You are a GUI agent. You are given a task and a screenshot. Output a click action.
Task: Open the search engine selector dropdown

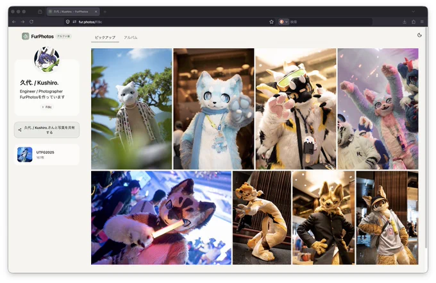tap(283, 22)
